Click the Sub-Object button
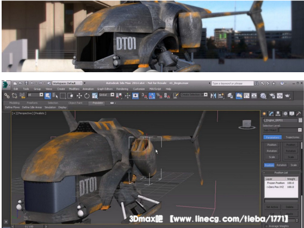This screenshot has height=228, width=304. (x=270, y=130)
